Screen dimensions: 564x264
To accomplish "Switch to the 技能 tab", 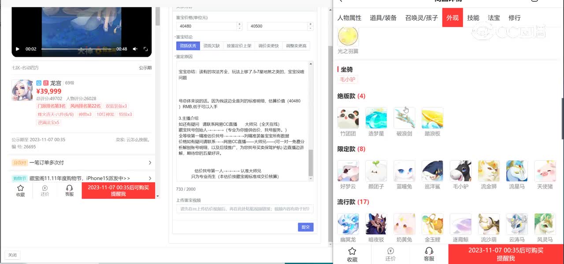I will pyautogui.click(x=473, y=18).
